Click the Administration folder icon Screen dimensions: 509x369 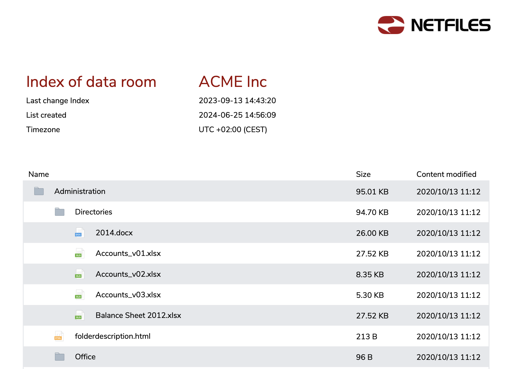tap(39, 191)
